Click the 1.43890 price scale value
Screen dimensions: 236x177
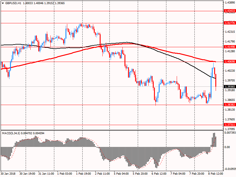(230, 3)
